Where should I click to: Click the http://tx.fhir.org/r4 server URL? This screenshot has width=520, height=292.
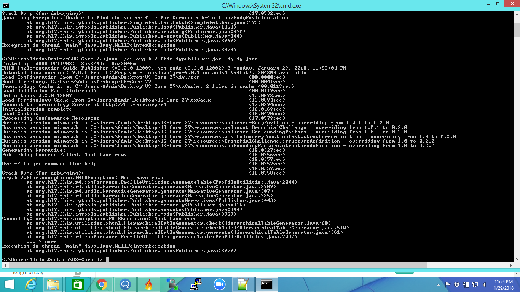point(134,105)
